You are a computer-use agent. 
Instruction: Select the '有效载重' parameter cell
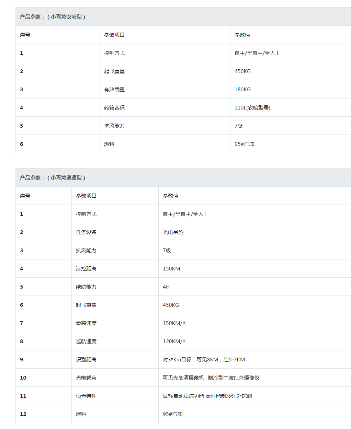tap(114, 89)
